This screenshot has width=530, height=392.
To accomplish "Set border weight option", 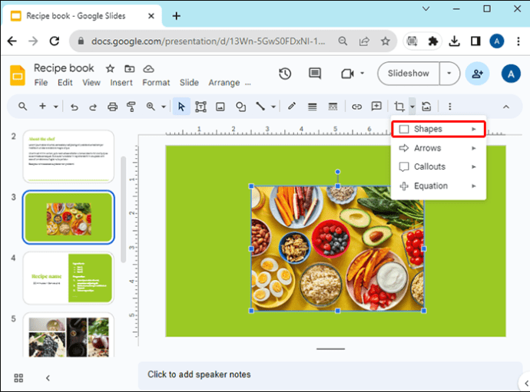I will (x=313, y=107).
